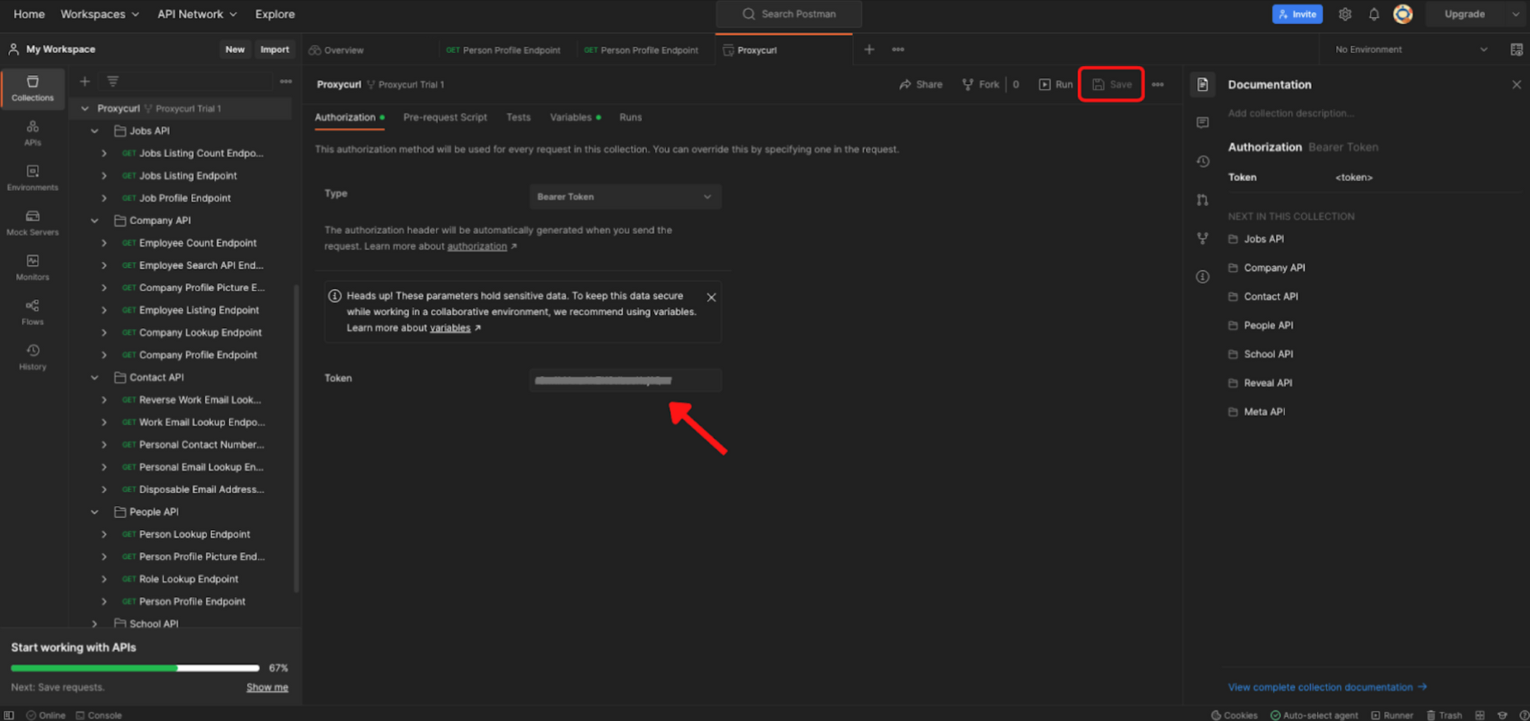The image size is (1530, 721).
Task: Click the Token input field
Action: tap(625, 380)
